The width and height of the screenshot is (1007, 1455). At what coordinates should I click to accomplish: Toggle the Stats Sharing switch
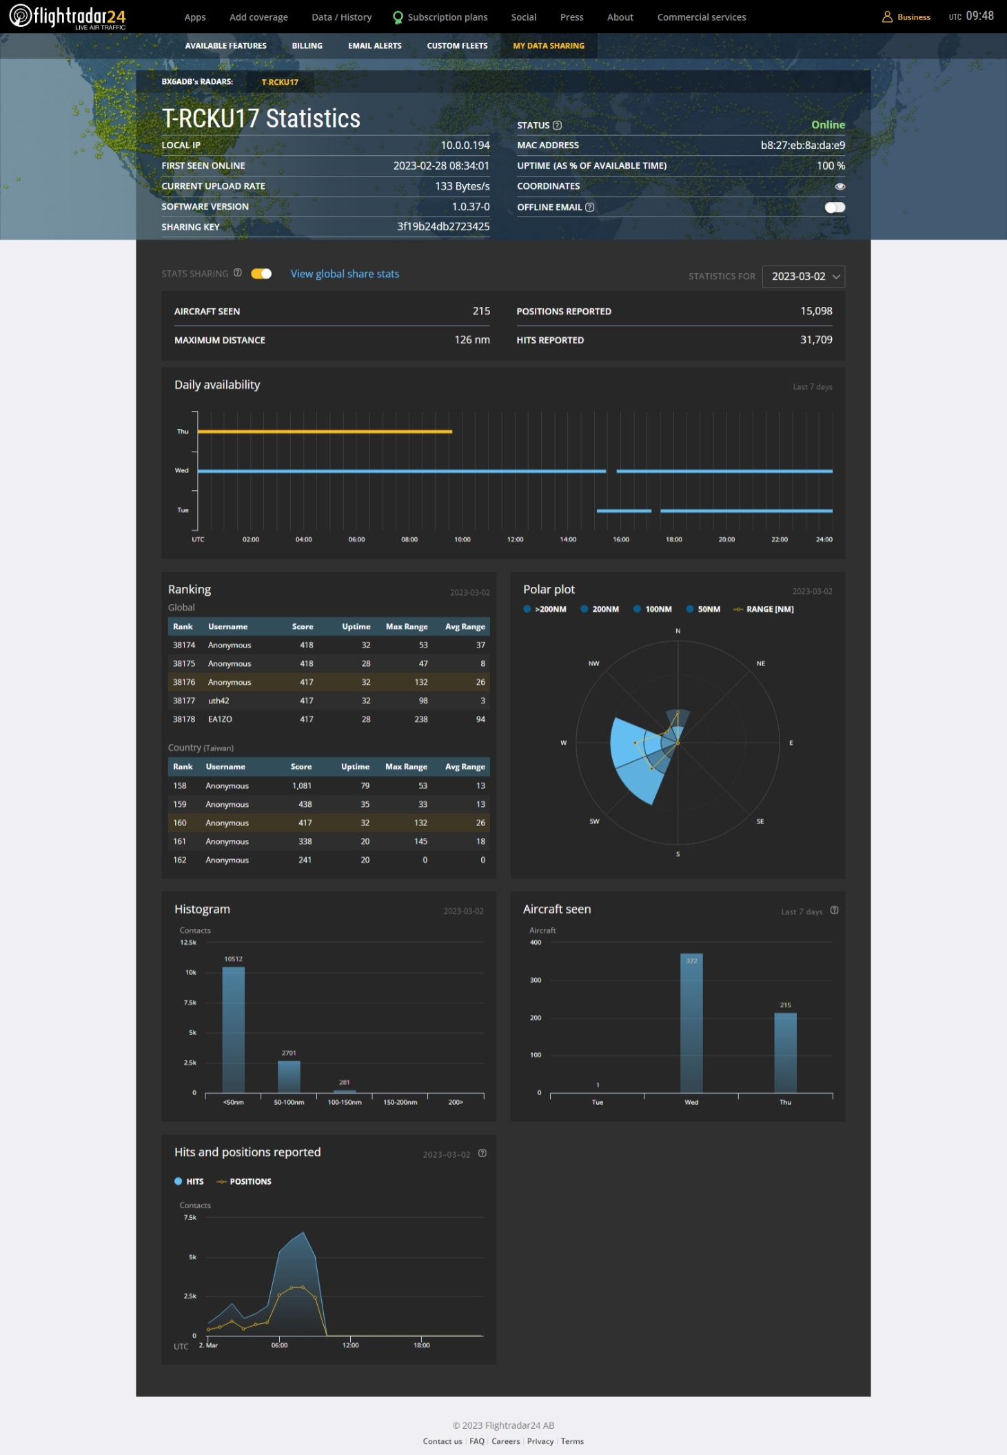pos(261,274)
